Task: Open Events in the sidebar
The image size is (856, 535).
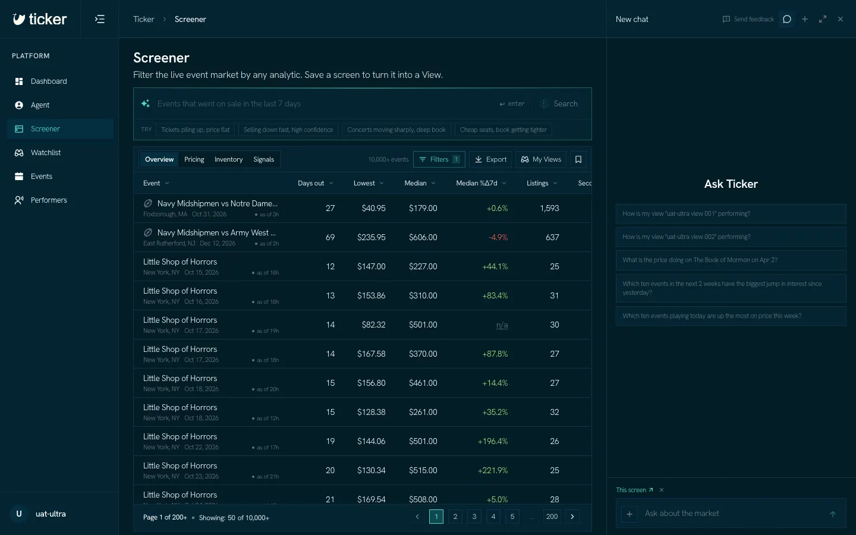Action: coord(60,177)
